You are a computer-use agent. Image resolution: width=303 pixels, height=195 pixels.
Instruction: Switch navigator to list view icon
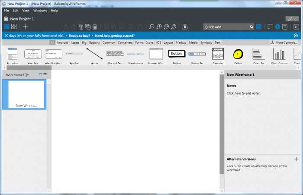point(45,75)
